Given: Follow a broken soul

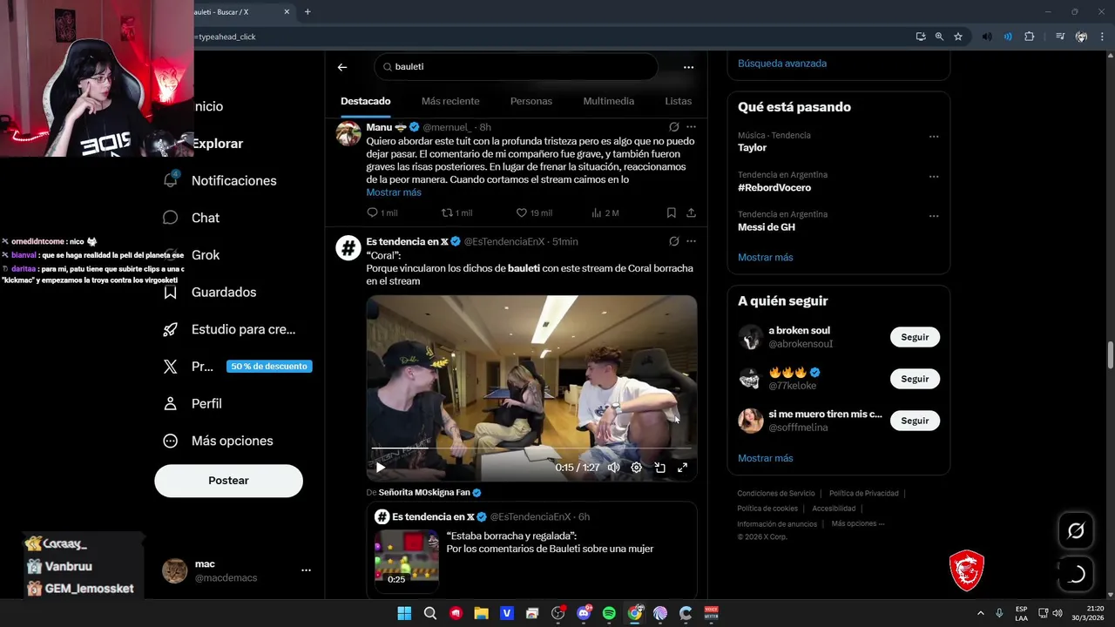Looking at the screenshot, I should pos(915,337).
